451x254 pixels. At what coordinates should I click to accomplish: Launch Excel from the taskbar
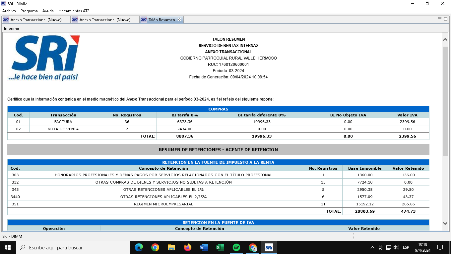coord(220,247)
